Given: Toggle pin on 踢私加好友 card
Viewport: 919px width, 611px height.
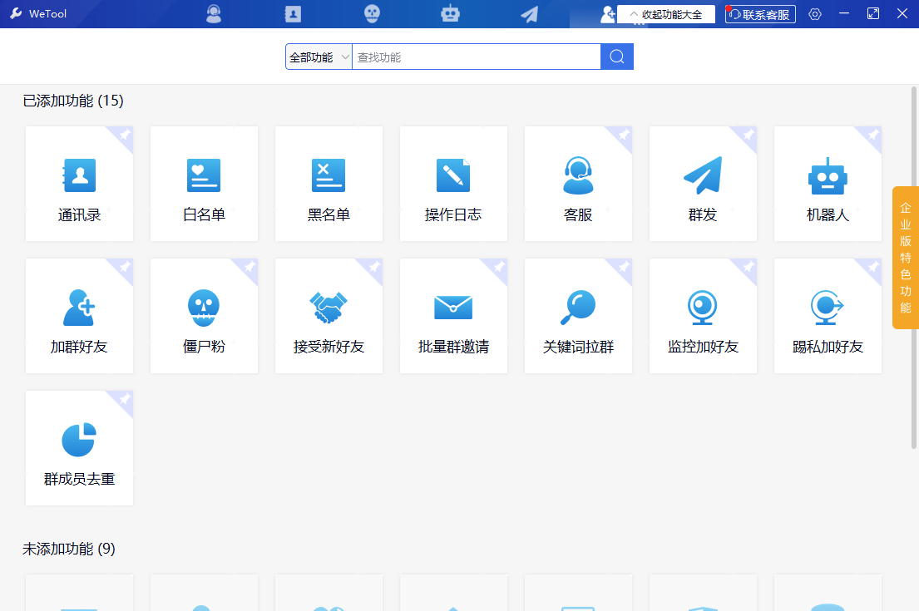Looking at the screenshot, I should point(873,268).
